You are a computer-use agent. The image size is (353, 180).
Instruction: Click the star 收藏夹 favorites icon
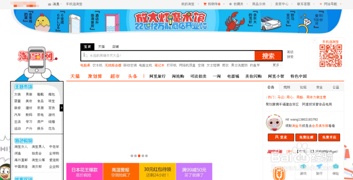231,4
